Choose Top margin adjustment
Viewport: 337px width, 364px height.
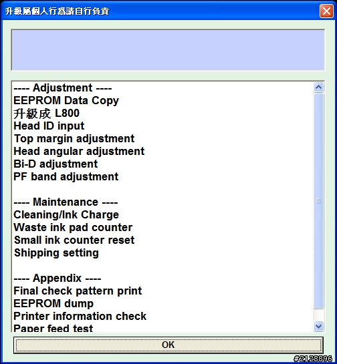[74, 139]
